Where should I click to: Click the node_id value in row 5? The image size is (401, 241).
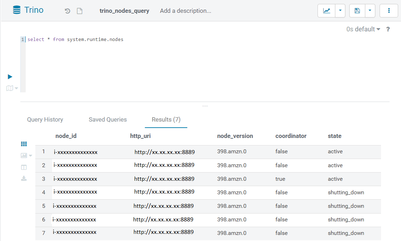point(75,206)
